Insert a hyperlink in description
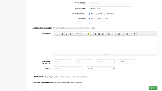This screenshot has height=91, width=162. (x=115, y=34)
